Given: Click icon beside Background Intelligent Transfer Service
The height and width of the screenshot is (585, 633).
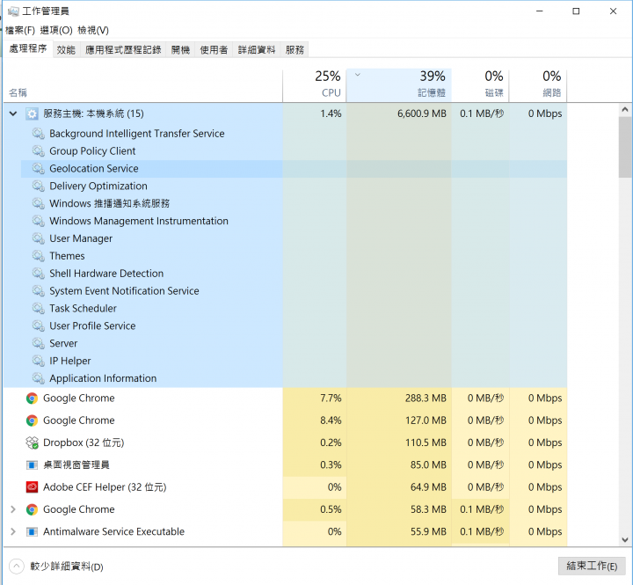Looking at the screenshot, I should [x=39, y=134].
